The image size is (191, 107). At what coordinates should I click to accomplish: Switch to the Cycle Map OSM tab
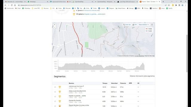coord(127,2)
